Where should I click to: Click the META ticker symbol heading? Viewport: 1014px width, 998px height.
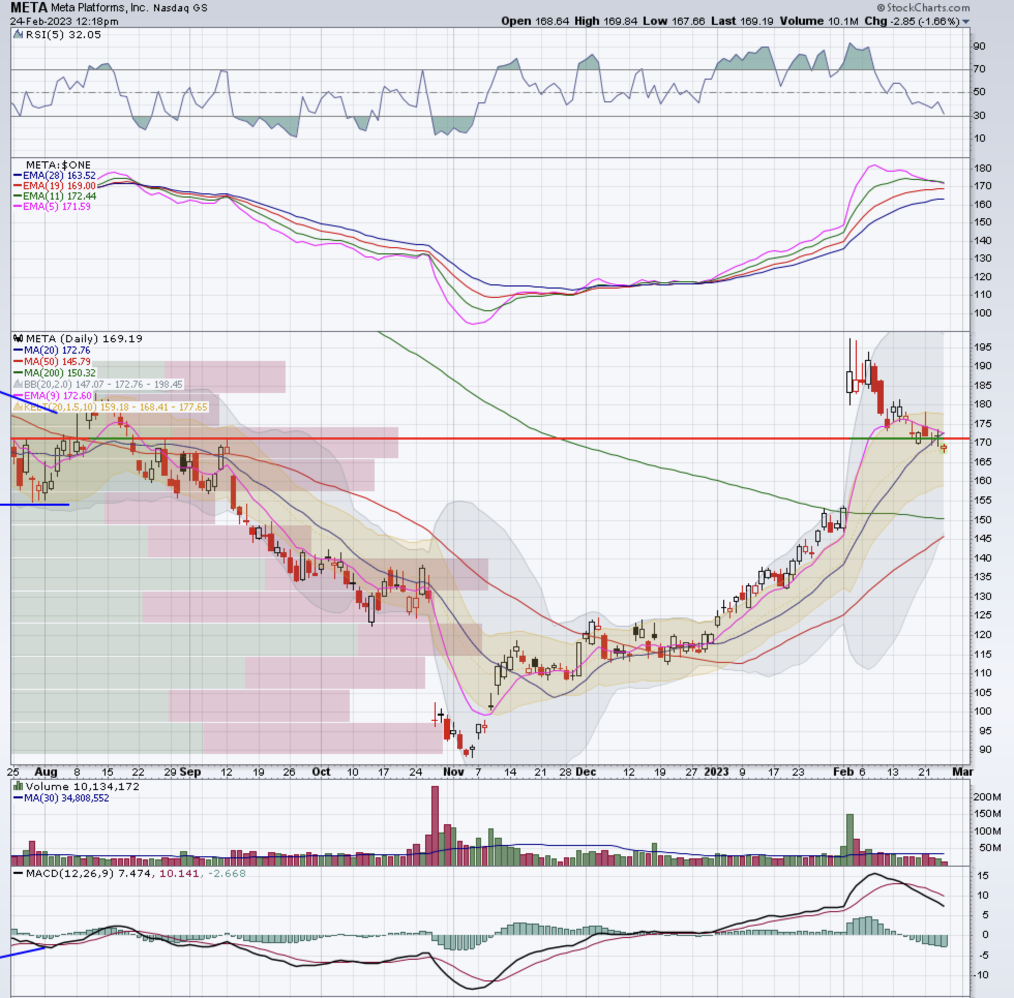pos(29,7)
